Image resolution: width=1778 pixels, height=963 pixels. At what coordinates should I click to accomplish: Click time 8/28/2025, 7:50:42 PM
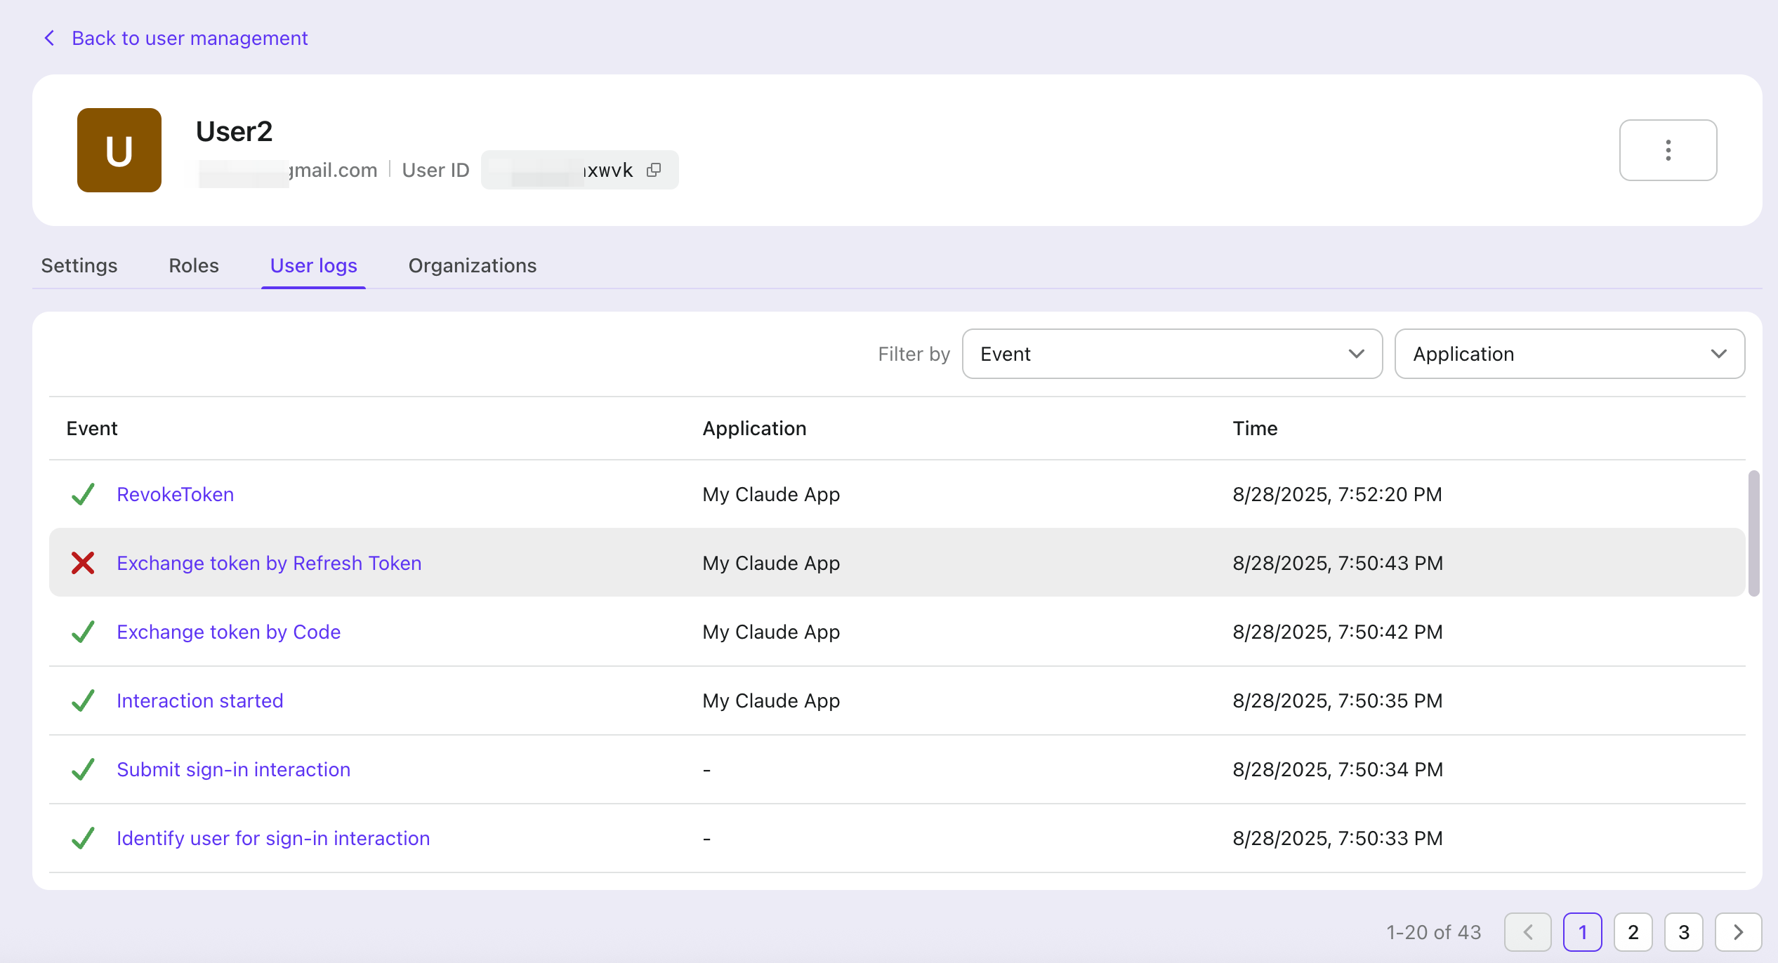click(1338, 632)
